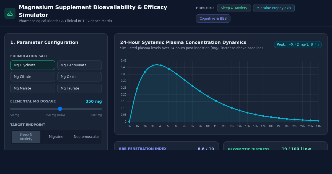
Task: Click the GI Osmotic Distress label
Action: click(x=249, y=149)
